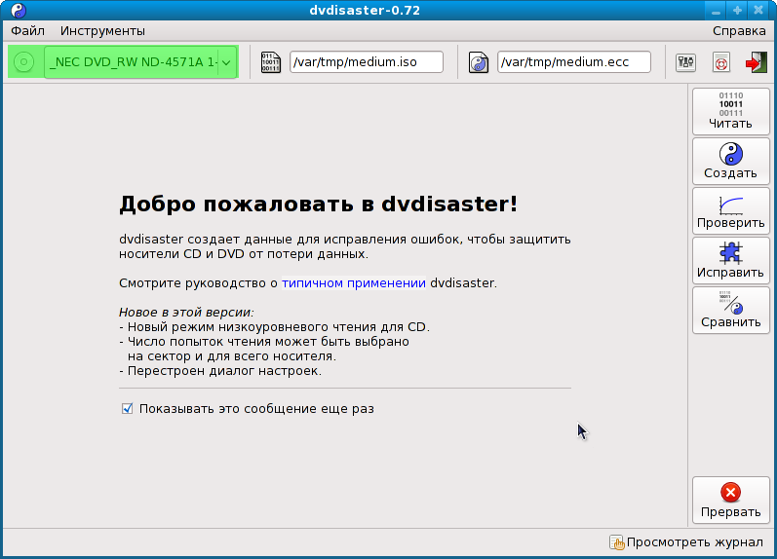
Task: Click the Добро пожаловать в dvdisaster! heading
Action: (318, 204)
